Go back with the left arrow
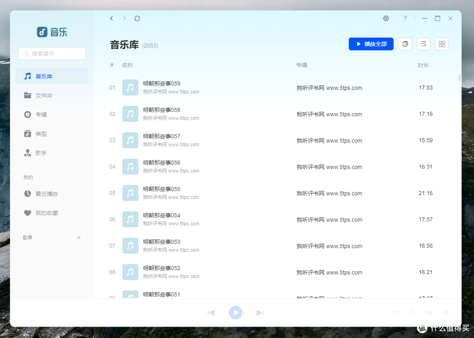 pyautogui.click(x=111, y=18)
